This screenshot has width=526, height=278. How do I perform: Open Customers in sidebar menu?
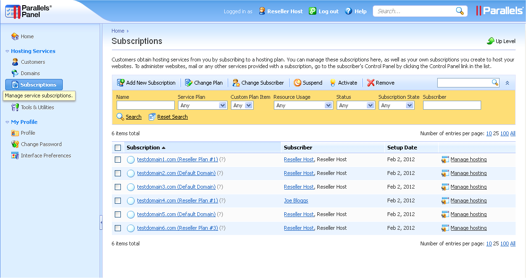click(33, 62)
